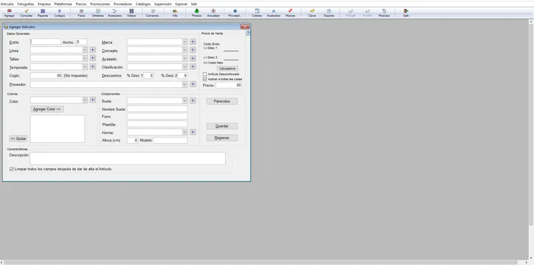Click the Salir toolbar icon
Image resolution: width=534 pixels, height=265 pixels.
point(406,13)
